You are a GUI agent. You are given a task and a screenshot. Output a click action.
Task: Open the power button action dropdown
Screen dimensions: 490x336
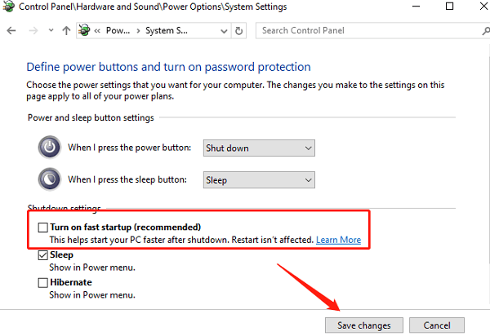coord(259,148)
